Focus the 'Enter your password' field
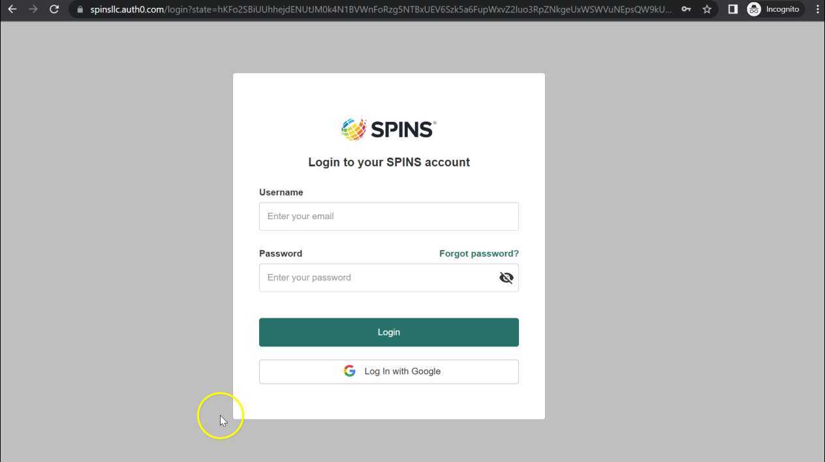This screenshot has height=462, width=825. [x=377, y=277]
